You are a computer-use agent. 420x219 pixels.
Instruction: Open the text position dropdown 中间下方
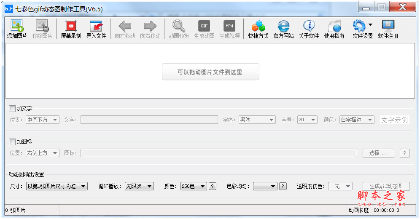pyautogui.click(x=43, y=120)
